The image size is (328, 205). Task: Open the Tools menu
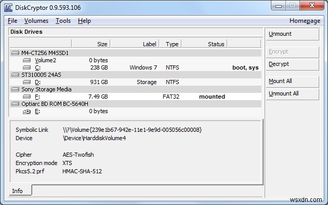[63, 21]
